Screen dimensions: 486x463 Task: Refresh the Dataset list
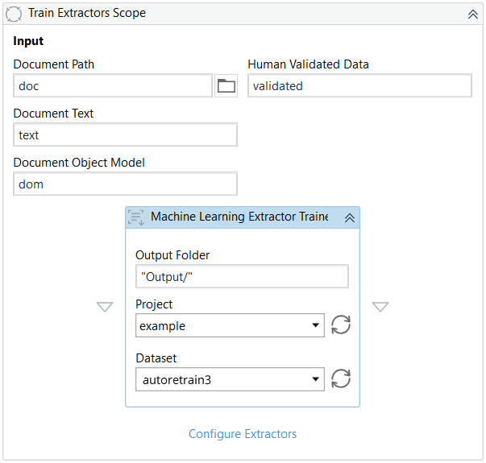(x=341, y=378)
